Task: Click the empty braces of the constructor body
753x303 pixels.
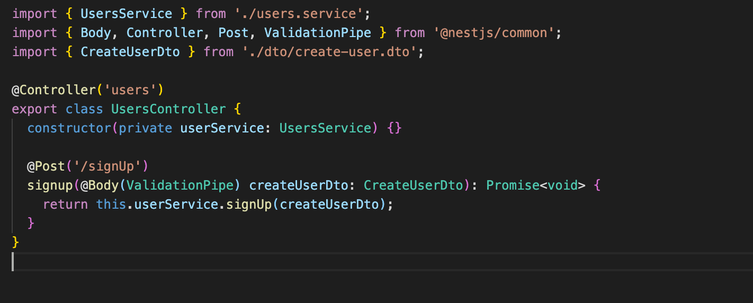Action: click(395, 128)
